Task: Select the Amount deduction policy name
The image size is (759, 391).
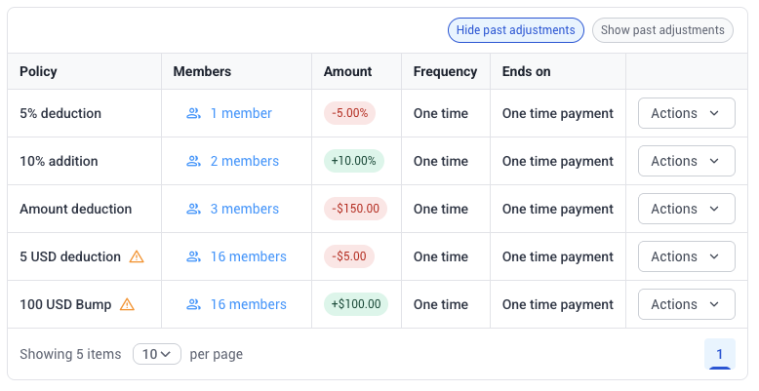Action: pyautogui.click(x=75, y=209)
